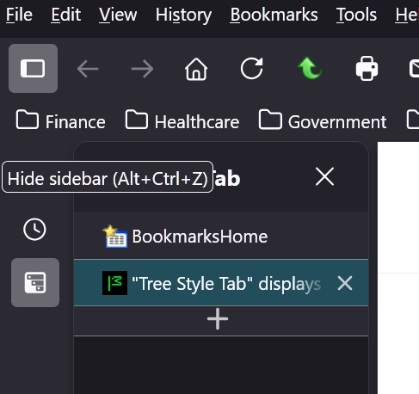The height and width of the screenshot is (394, 419).
Task: Add a new tab with plus button
Action: (x=218, y=319)
